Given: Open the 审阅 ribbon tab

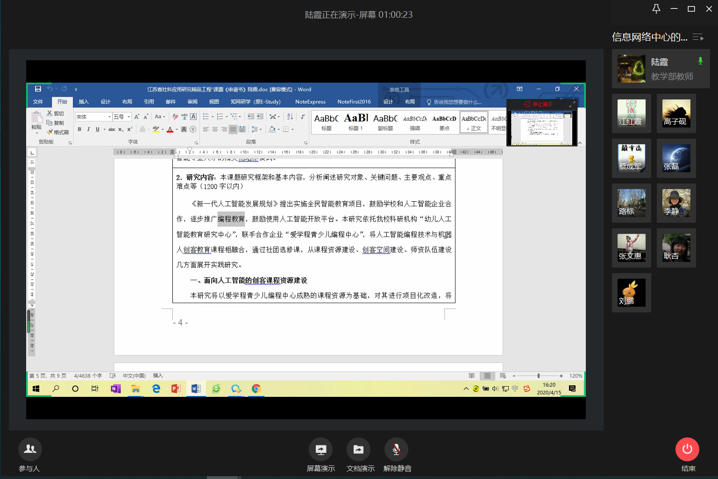Looking at the screenshot, I should pos(192,102).
